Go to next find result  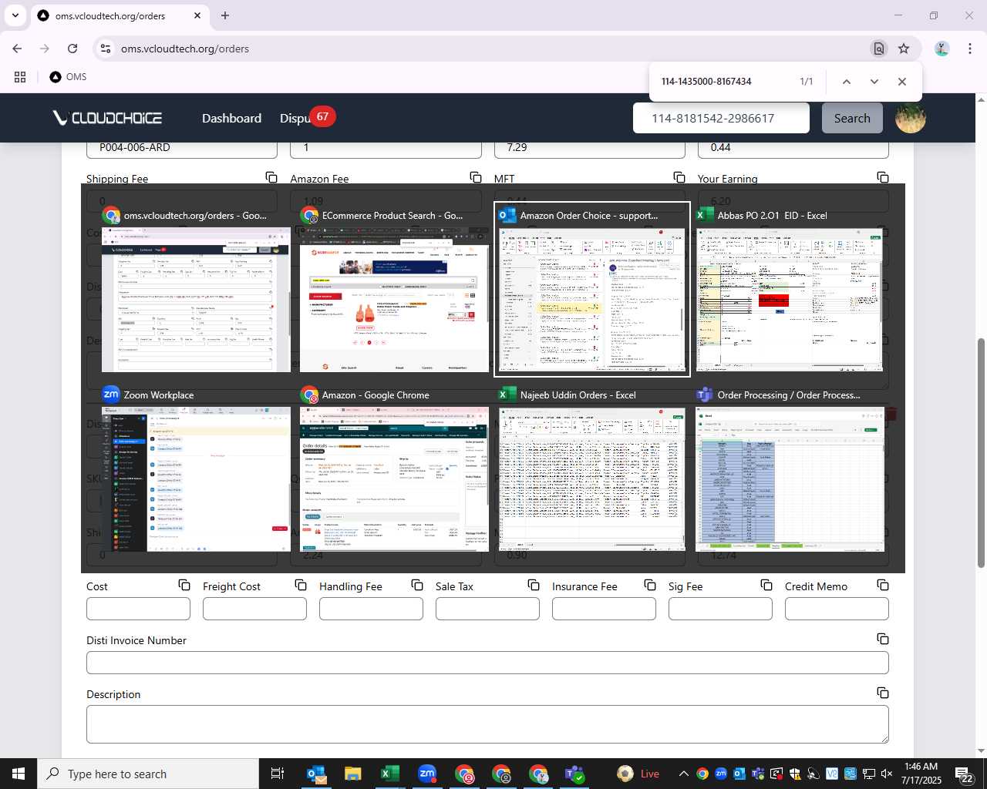pyautogui.click(x=874, y=82)
